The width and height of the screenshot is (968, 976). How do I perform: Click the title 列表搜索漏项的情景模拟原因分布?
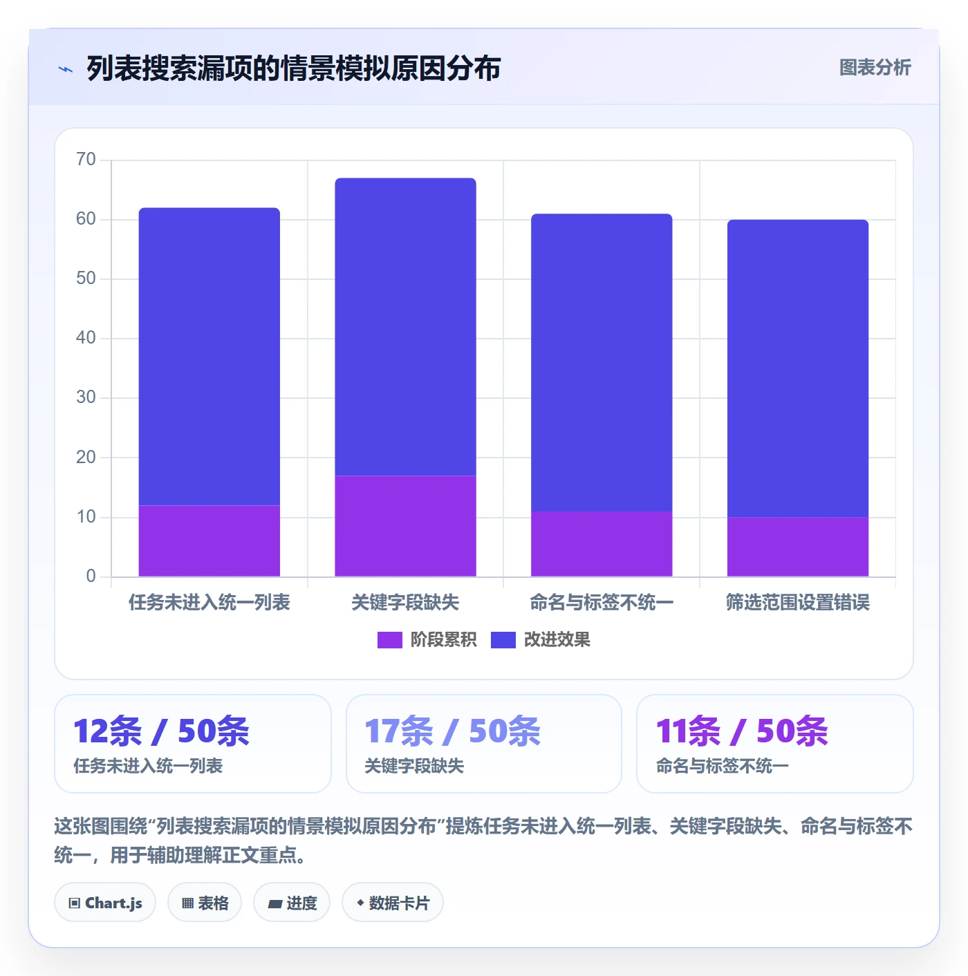pos(294,68)
